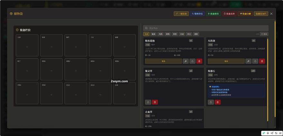
Task: Click the 一键装备 one-click equip button
Action: 181,14
